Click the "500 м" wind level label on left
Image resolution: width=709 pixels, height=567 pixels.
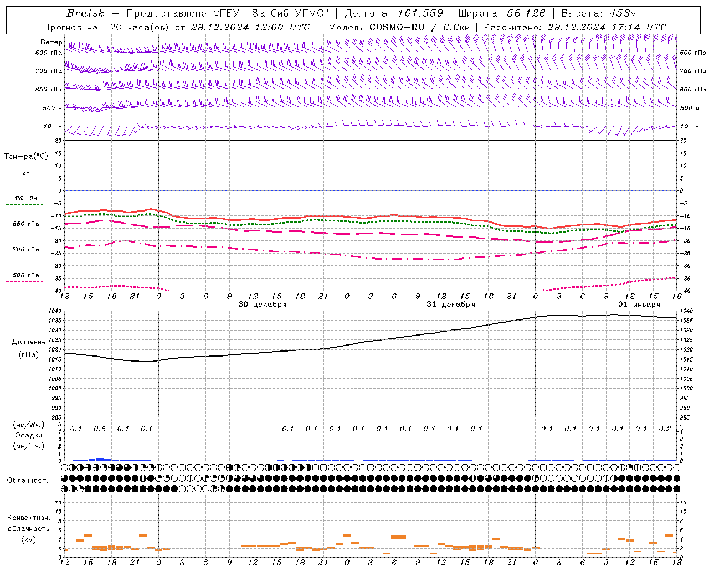click(x=53, y=108)
